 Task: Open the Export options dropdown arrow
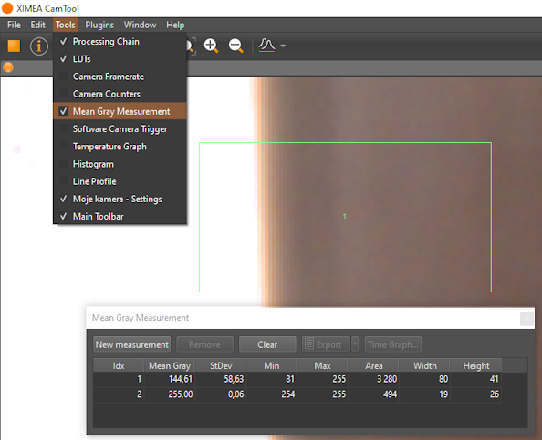(355, 344)
